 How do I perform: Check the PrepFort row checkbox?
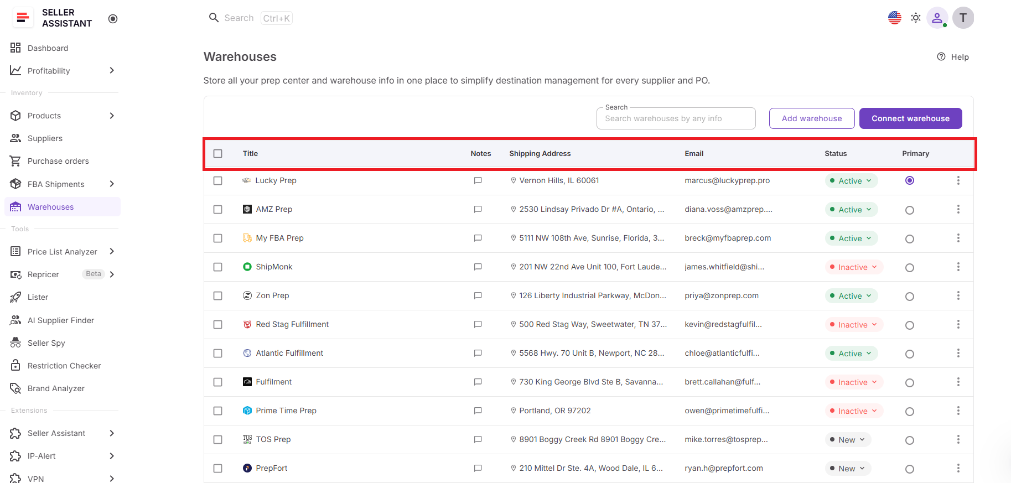[x=218, y=469]
